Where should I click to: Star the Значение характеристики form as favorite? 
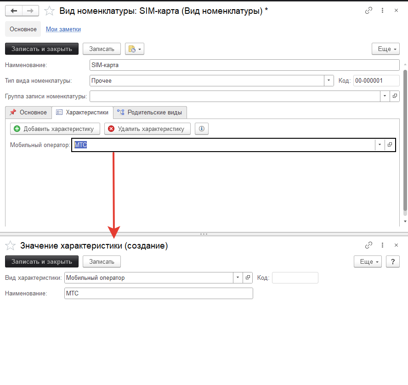tap(11, 245)
